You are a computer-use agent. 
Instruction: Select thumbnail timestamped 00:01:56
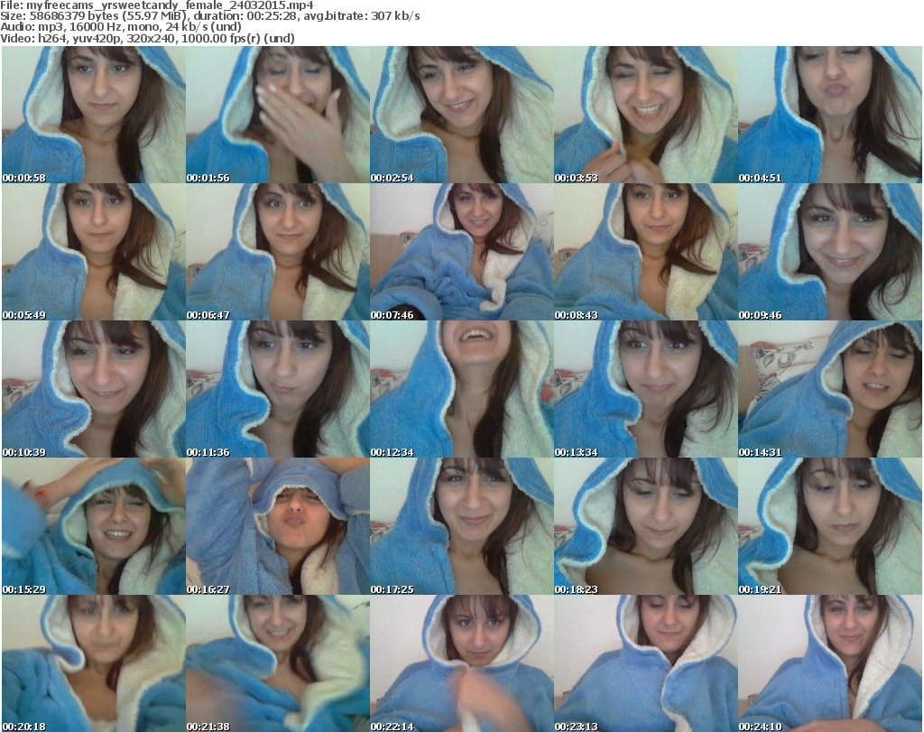tap(278, 115)
